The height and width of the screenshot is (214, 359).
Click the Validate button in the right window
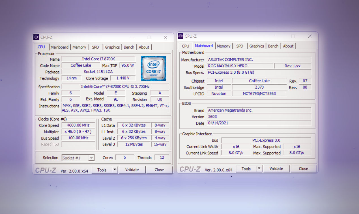pyautogui.click(x=276, y=168)
